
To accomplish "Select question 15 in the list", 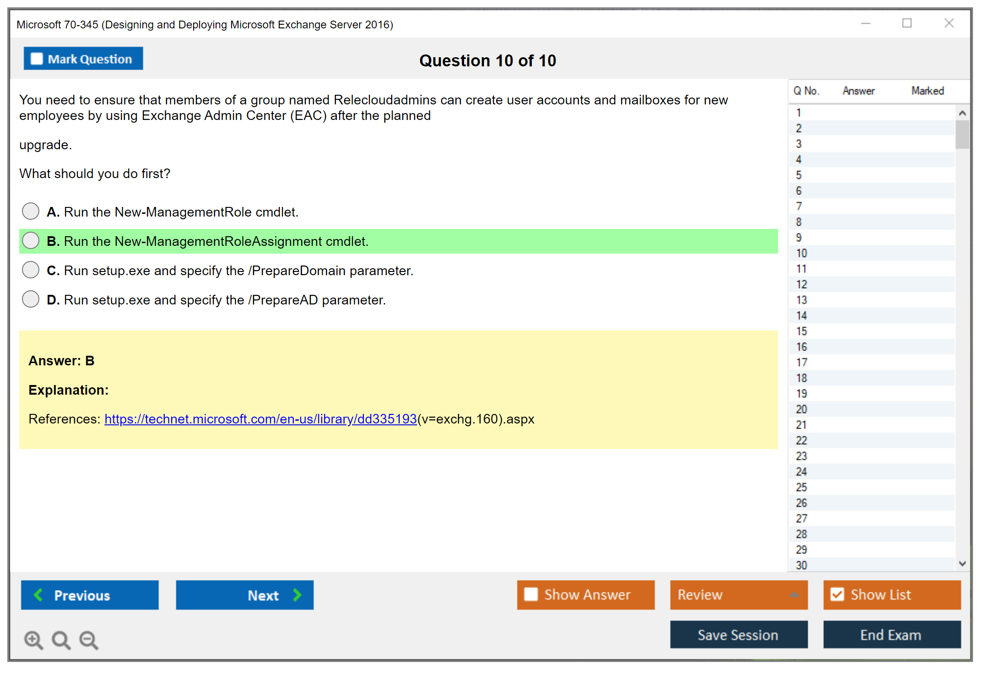I will [801, 331].
